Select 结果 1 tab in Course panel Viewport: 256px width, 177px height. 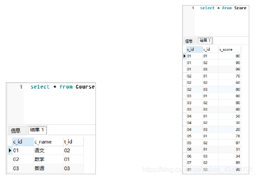tap(38, 130)
